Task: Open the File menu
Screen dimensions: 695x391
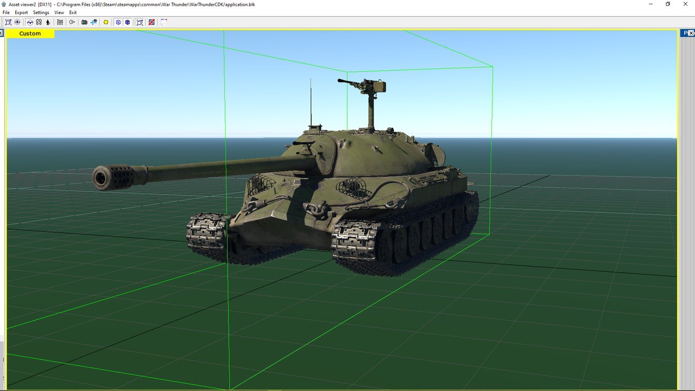Action: [6, 12]
